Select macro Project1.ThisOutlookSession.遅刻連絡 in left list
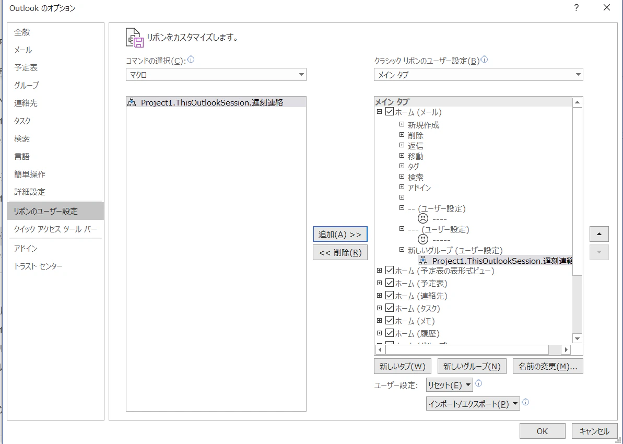This screenshot has width=623, height=444. [216, 102]
